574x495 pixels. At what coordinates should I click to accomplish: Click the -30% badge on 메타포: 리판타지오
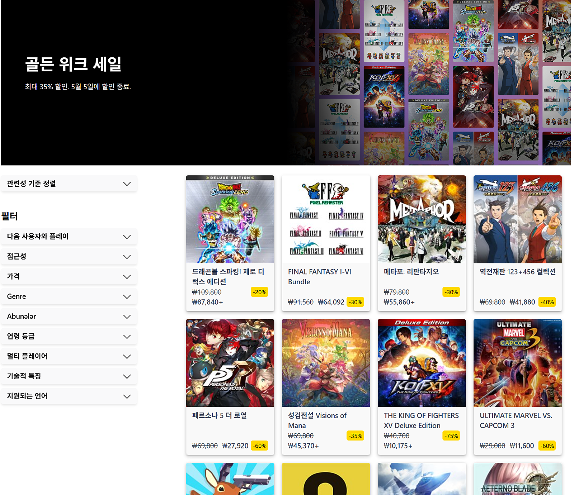tap(451, 292)
